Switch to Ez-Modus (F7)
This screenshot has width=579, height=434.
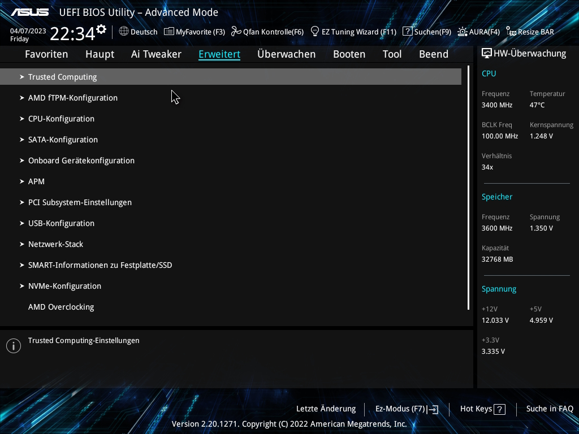click(x=400, y=409)
